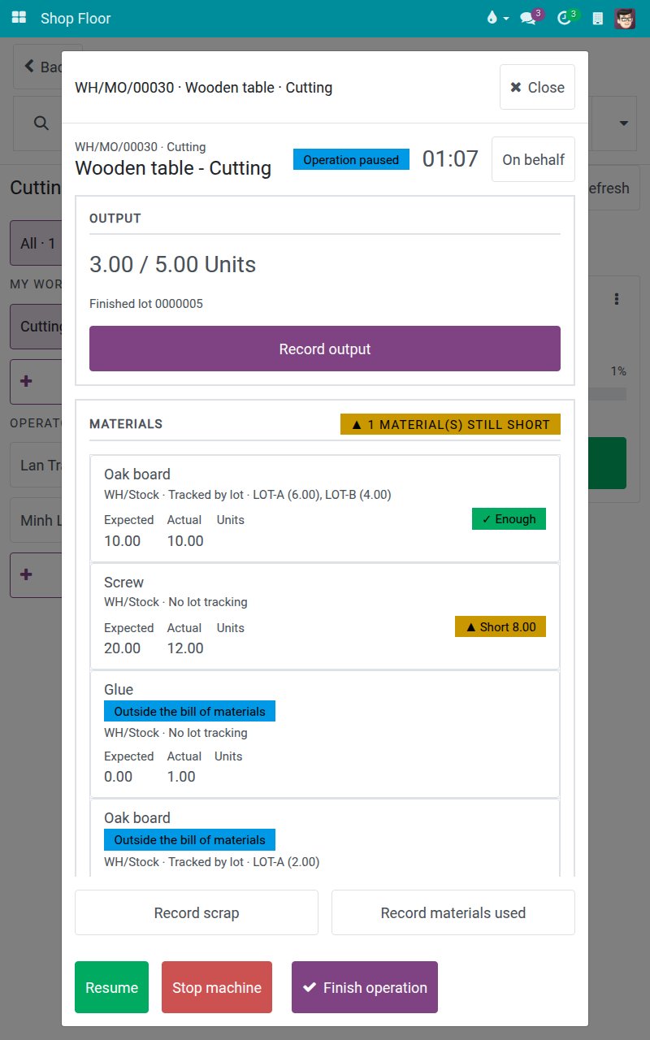Resume the paused operation
Viewport: 650px width, 1040px height.
pos(111,987)
